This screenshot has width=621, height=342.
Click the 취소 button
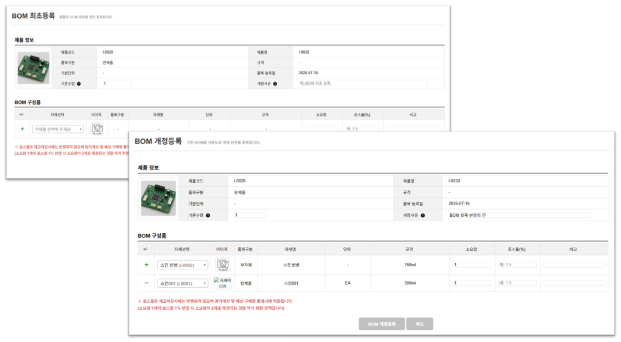click(x=419, y=324)
